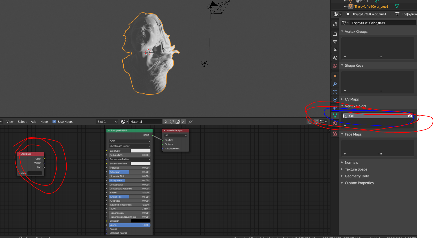Image resolution: width=433 pixels, height=238 pixels.
Task: Click the Fake User shield button
Action: coord(172,121)
